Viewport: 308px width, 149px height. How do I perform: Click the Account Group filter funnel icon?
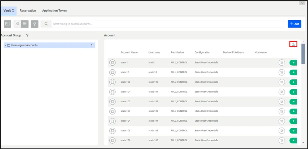point(27,35)
